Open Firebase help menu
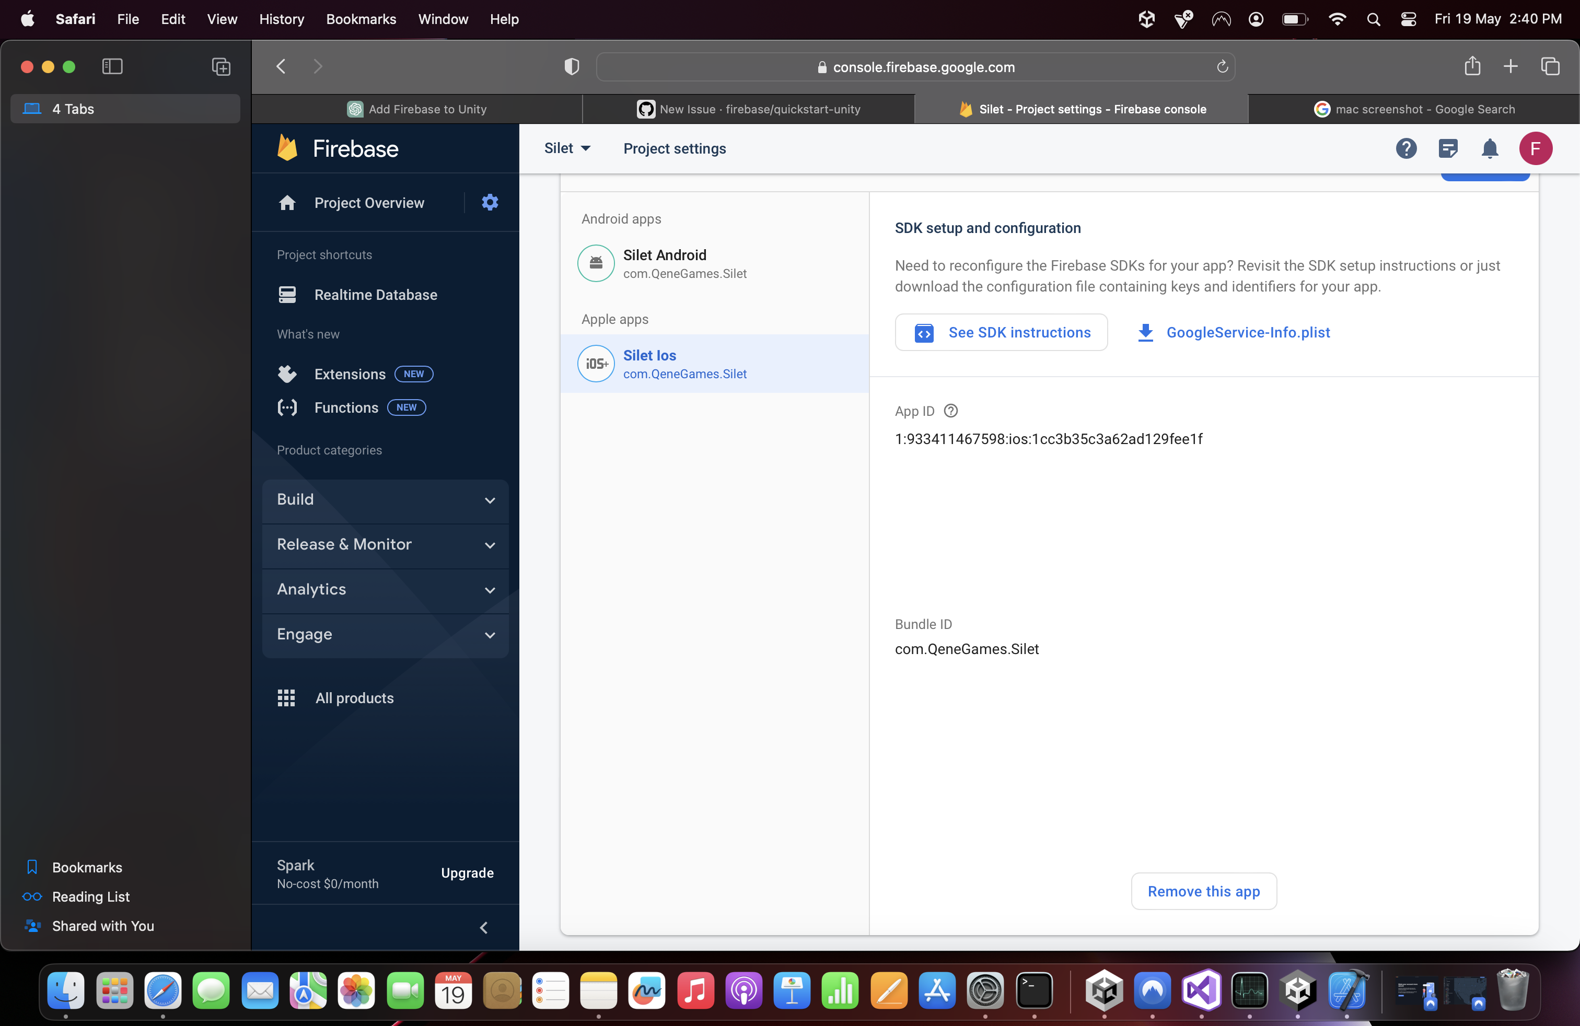 click(1405, 149)
